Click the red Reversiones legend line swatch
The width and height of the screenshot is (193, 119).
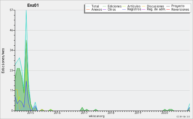(x=168, y=9)
